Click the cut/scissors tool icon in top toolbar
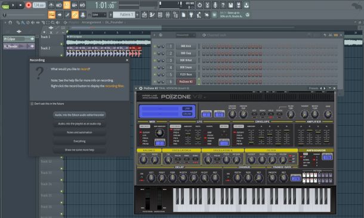364x218 pixels. tap(207, 5)
